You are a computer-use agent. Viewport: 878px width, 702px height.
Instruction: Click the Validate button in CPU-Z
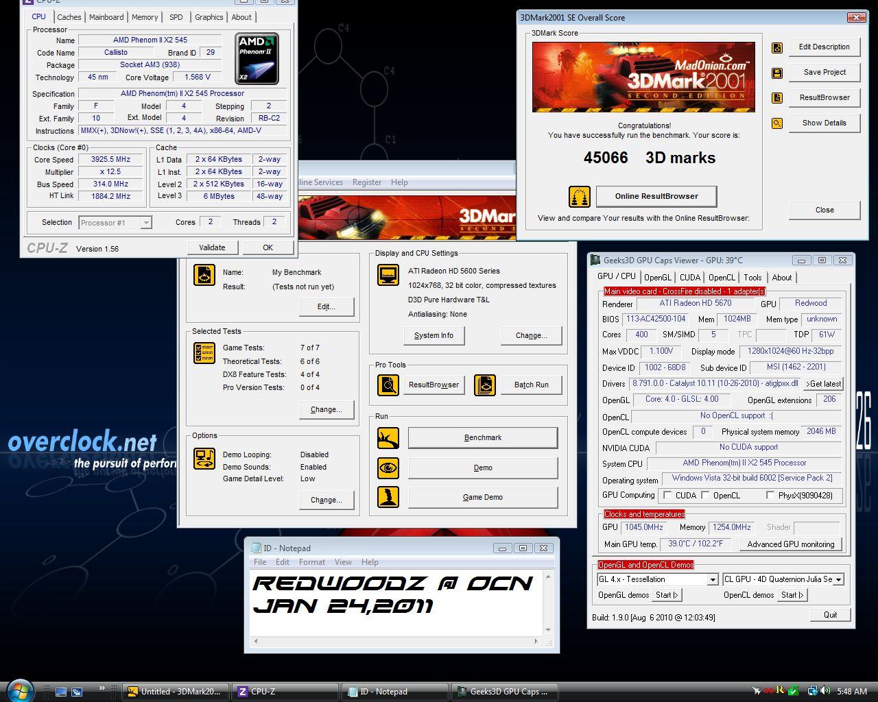point(212,247)
